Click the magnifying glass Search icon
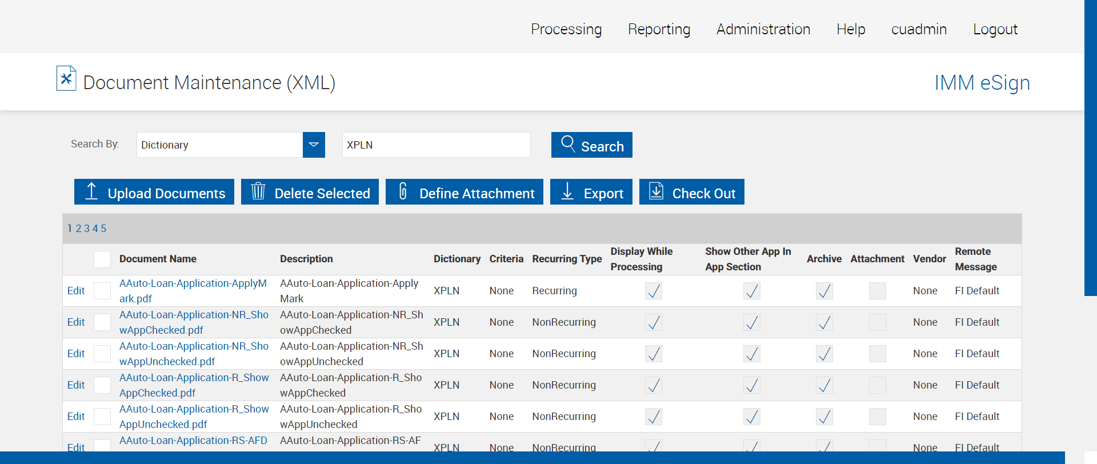The width and height of the screenshot is (1097, 464). pos(568,143)
